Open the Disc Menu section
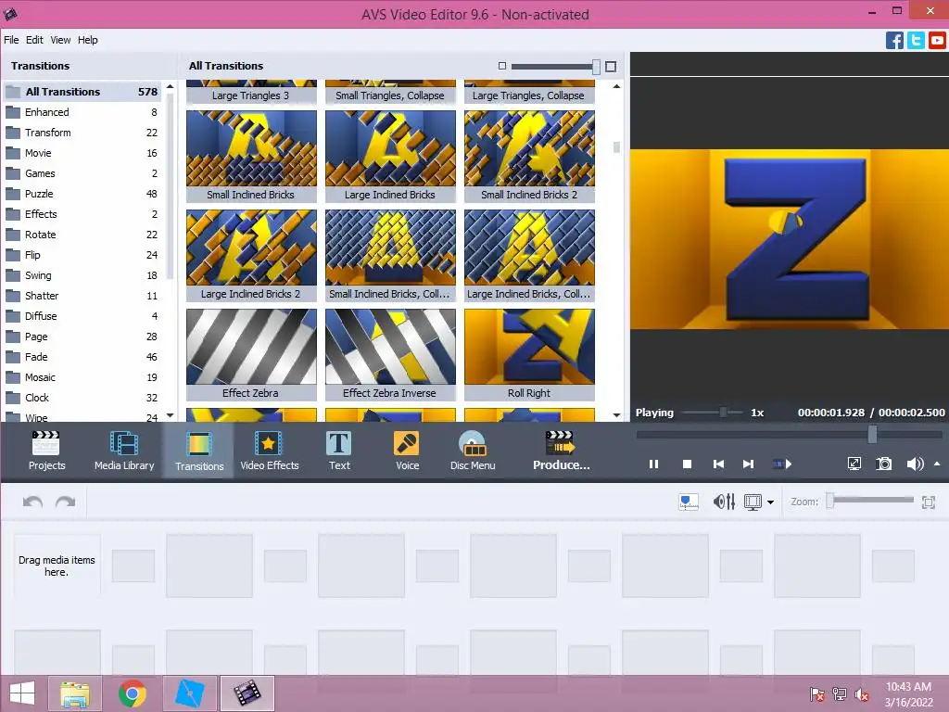 (x=473, y=451)
